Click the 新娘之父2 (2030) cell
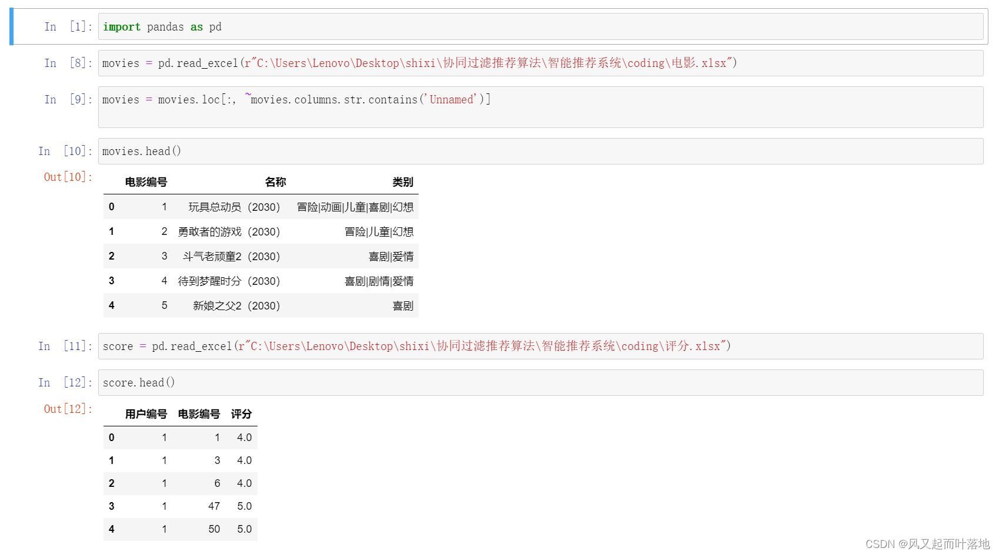 click(x=236, y=305)
